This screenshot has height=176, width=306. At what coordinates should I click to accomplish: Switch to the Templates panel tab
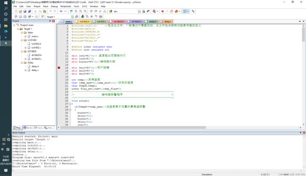49,128
